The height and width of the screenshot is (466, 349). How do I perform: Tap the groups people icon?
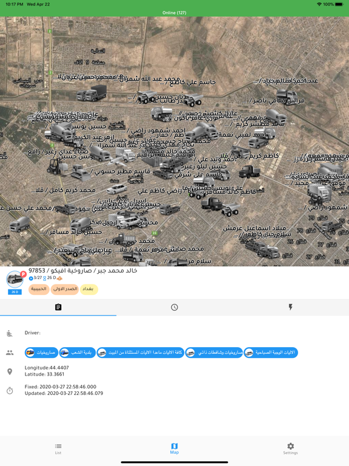pos(10,353)
